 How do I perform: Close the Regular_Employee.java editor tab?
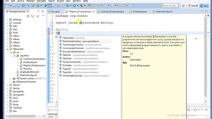click(x=94, y=12)
